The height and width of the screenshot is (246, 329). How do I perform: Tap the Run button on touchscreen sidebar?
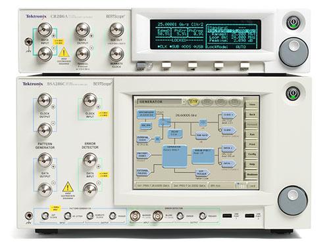(x=252, y=134)
